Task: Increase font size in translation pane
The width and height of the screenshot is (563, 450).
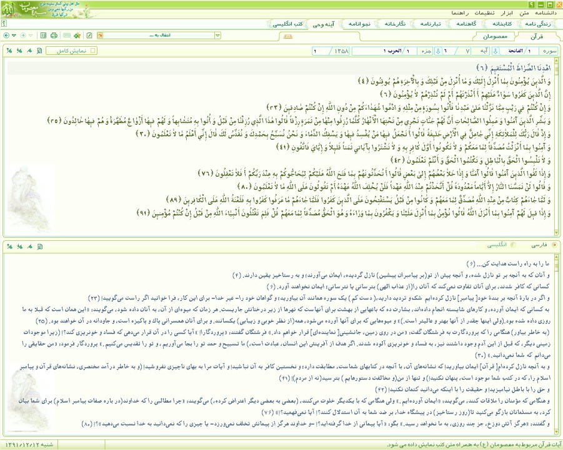Action: coord(10,247)
